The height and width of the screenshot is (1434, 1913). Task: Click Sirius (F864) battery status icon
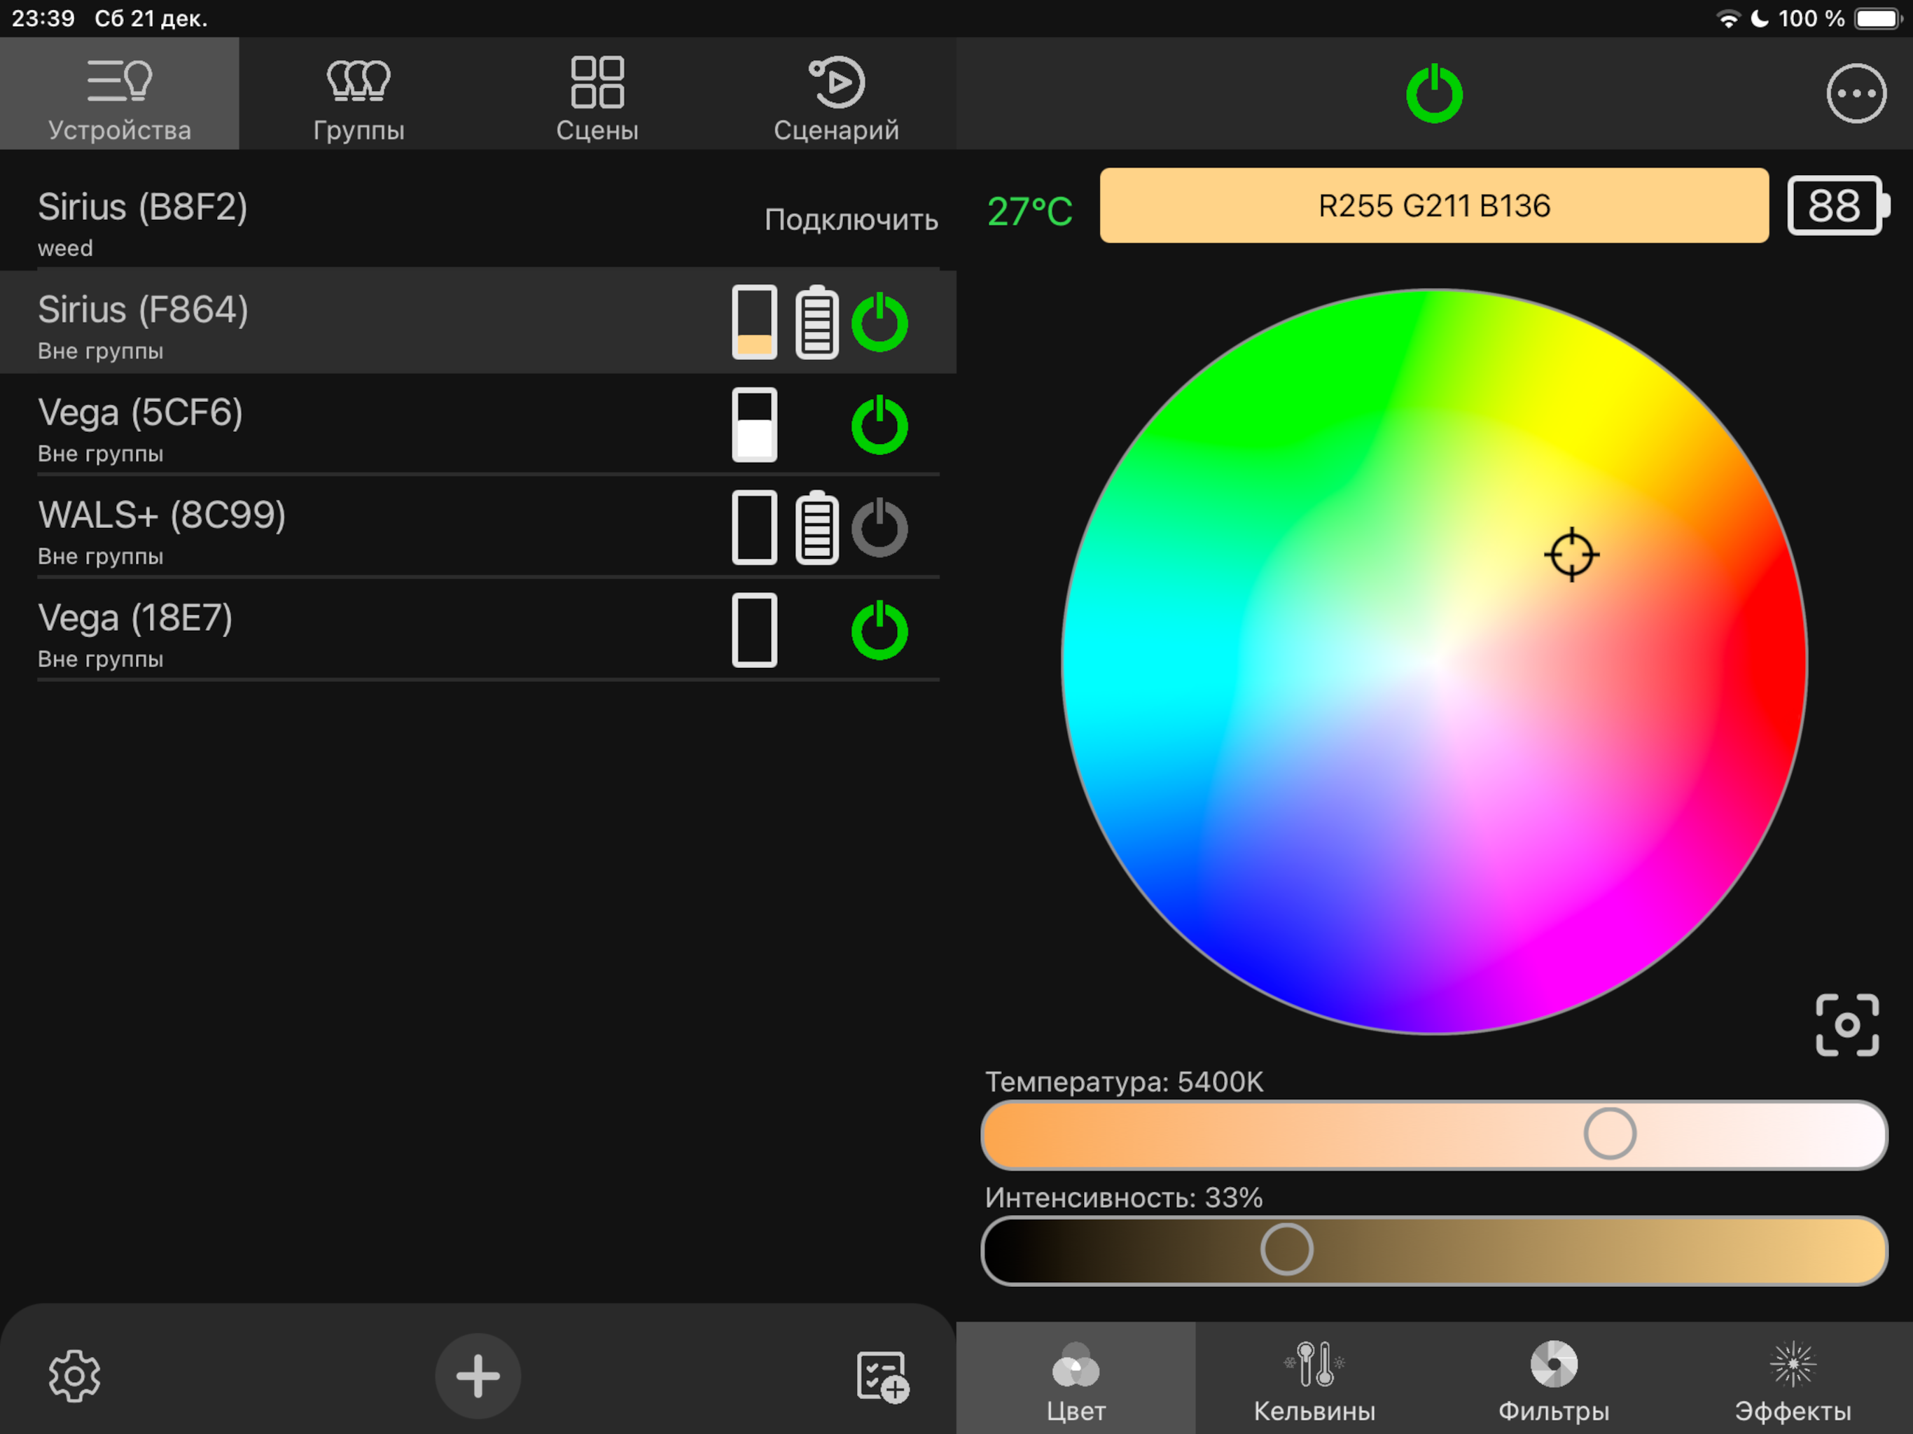pos(816,322)
